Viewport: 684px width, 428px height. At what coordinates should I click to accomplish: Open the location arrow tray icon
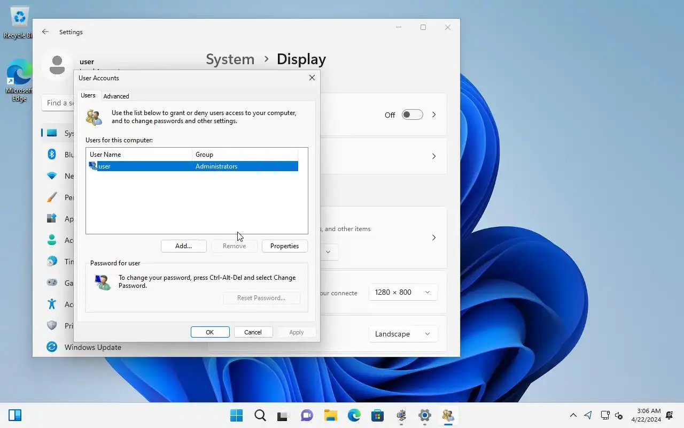coord(588,415)
